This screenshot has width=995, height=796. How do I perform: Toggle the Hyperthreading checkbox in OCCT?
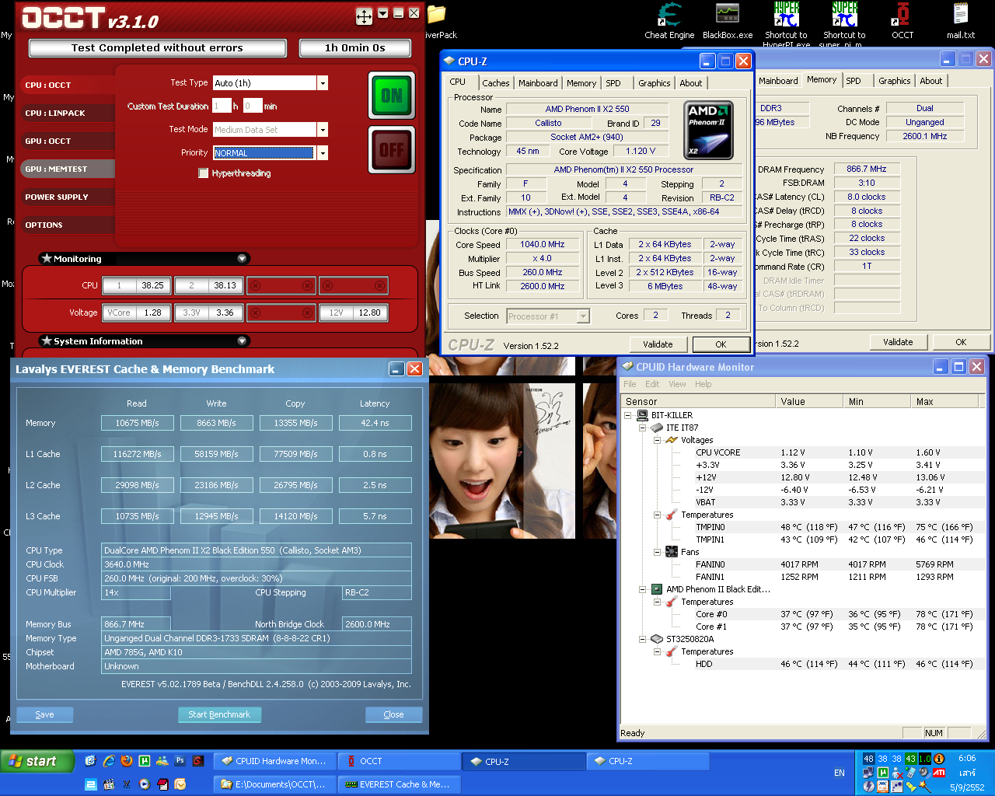[x=204, y=173]
